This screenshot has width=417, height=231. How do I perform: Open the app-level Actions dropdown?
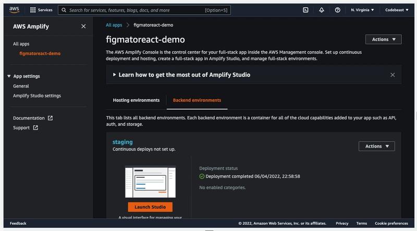click(384, 40)
